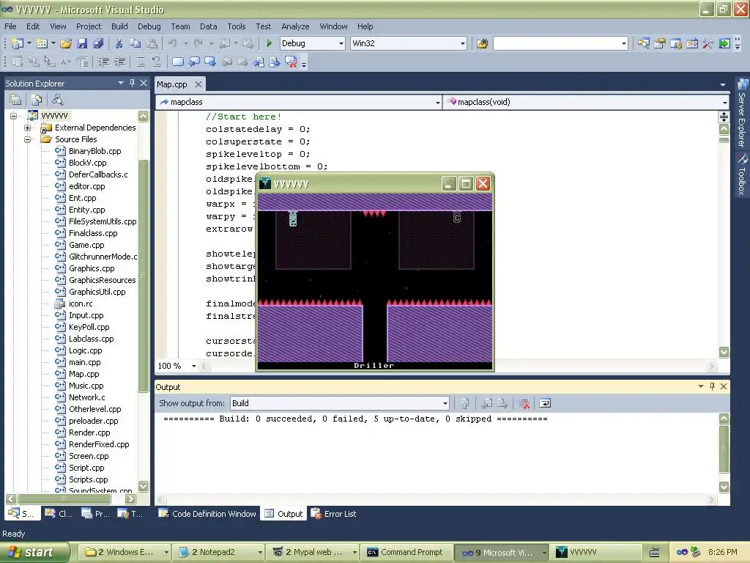Screen dimensions: 750x563
Task: Open the Tools menu
Action: point(237,26)
